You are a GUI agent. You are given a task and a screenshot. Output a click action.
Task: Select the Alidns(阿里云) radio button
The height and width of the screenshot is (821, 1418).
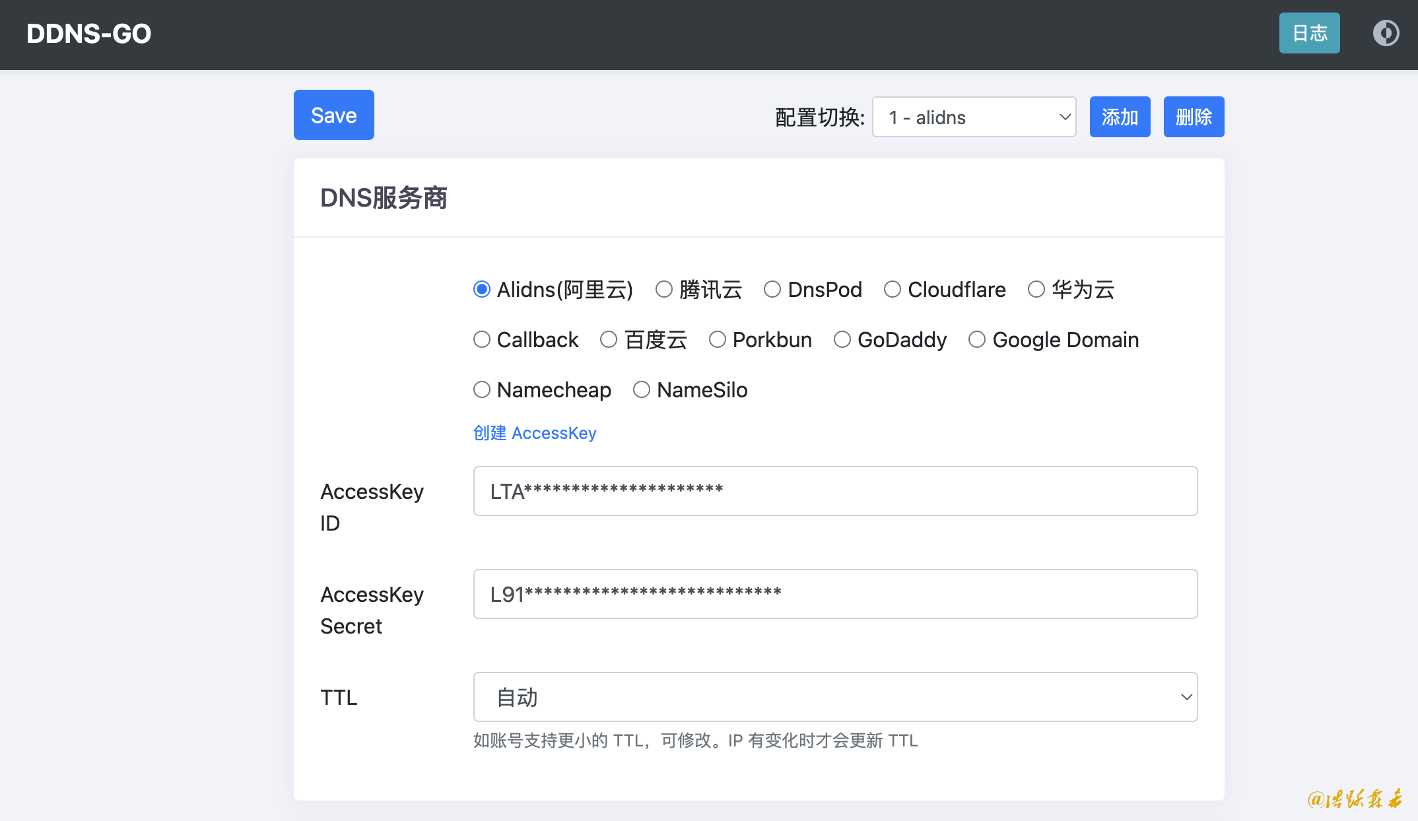point(482,289)
